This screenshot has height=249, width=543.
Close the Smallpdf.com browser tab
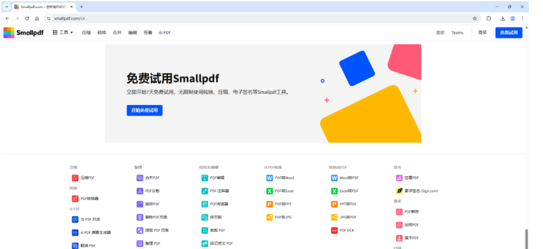[71, 7]
